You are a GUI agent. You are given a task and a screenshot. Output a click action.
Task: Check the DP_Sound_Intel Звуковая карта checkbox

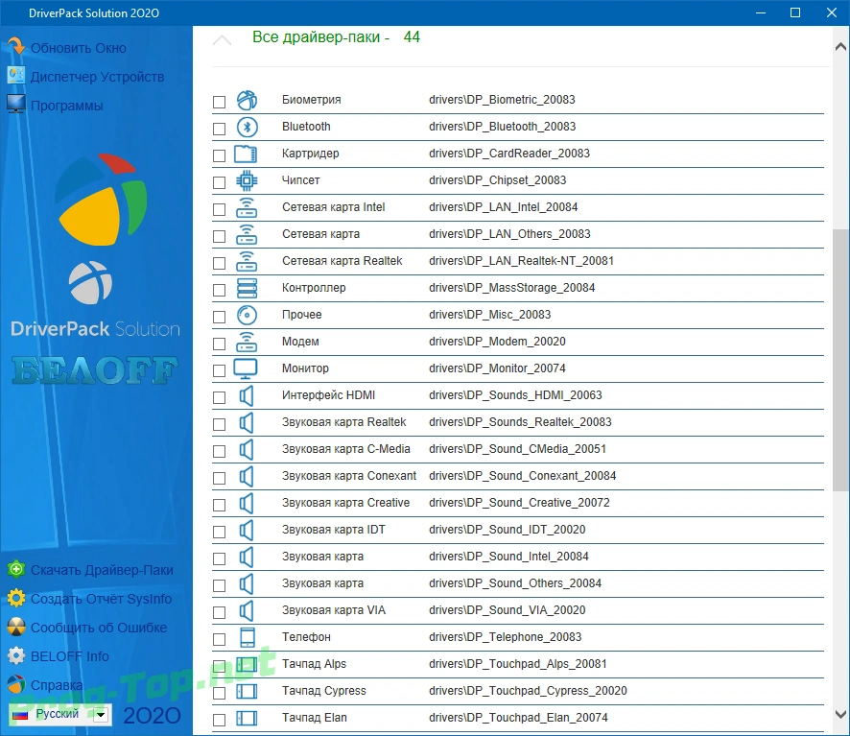click(219, 558)
